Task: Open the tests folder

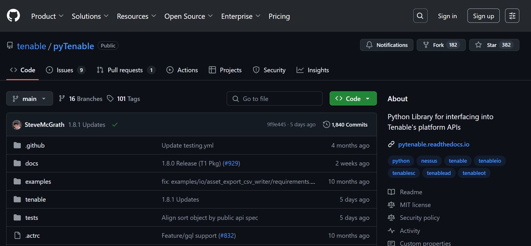Action: pos(32,218)
